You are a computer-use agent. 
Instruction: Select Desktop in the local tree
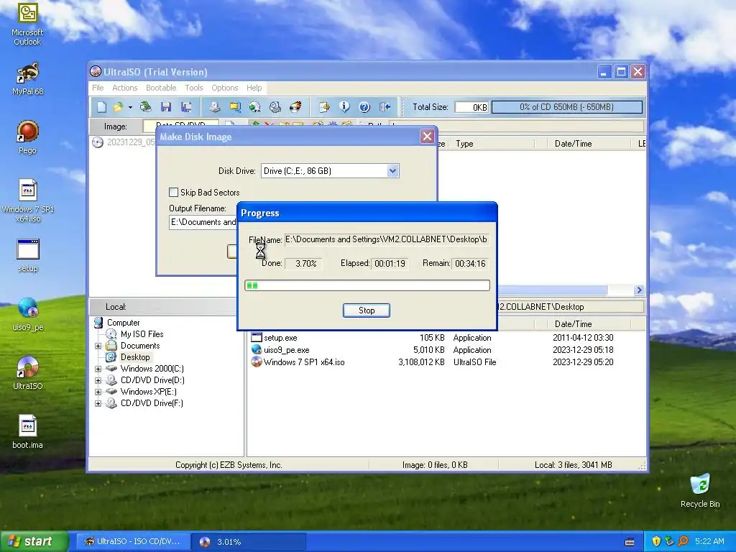135,357
